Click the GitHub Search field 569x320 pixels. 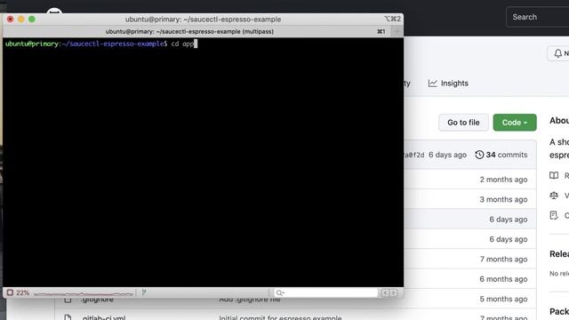(538, 17)
